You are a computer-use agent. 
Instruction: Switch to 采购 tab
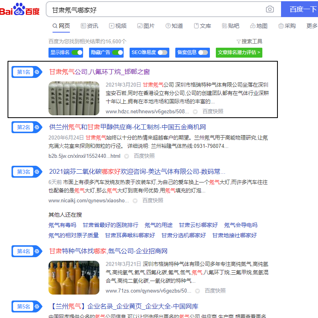pos(287,26)
